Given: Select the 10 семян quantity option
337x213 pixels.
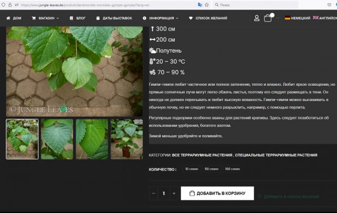Looking at the screenshot, I should point(192,169).
